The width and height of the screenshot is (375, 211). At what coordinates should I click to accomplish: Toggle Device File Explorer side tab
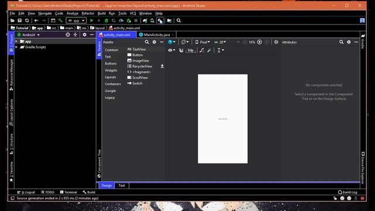click(363, 168)
